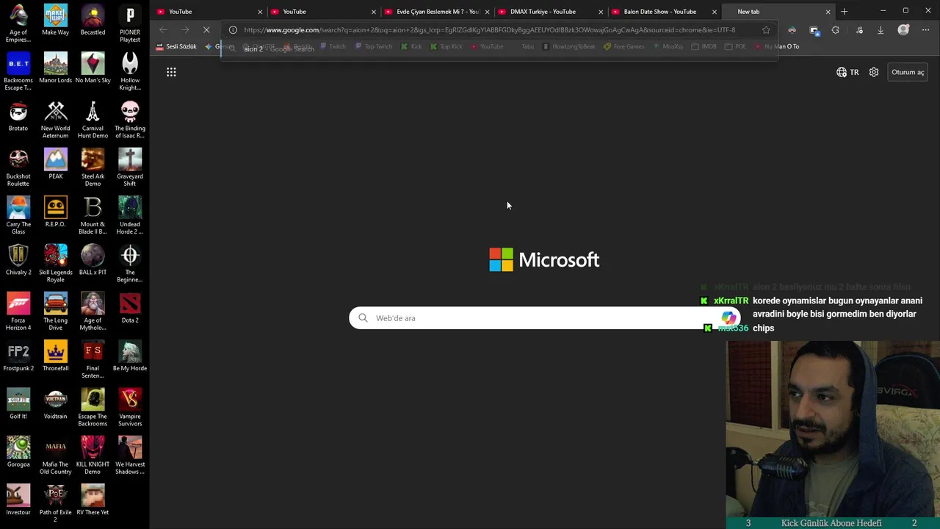Image resolution: width=940 pixels, height=529 pixels.
Task: Select the RV There Yet icon
Action: click(x=93, y=500)
